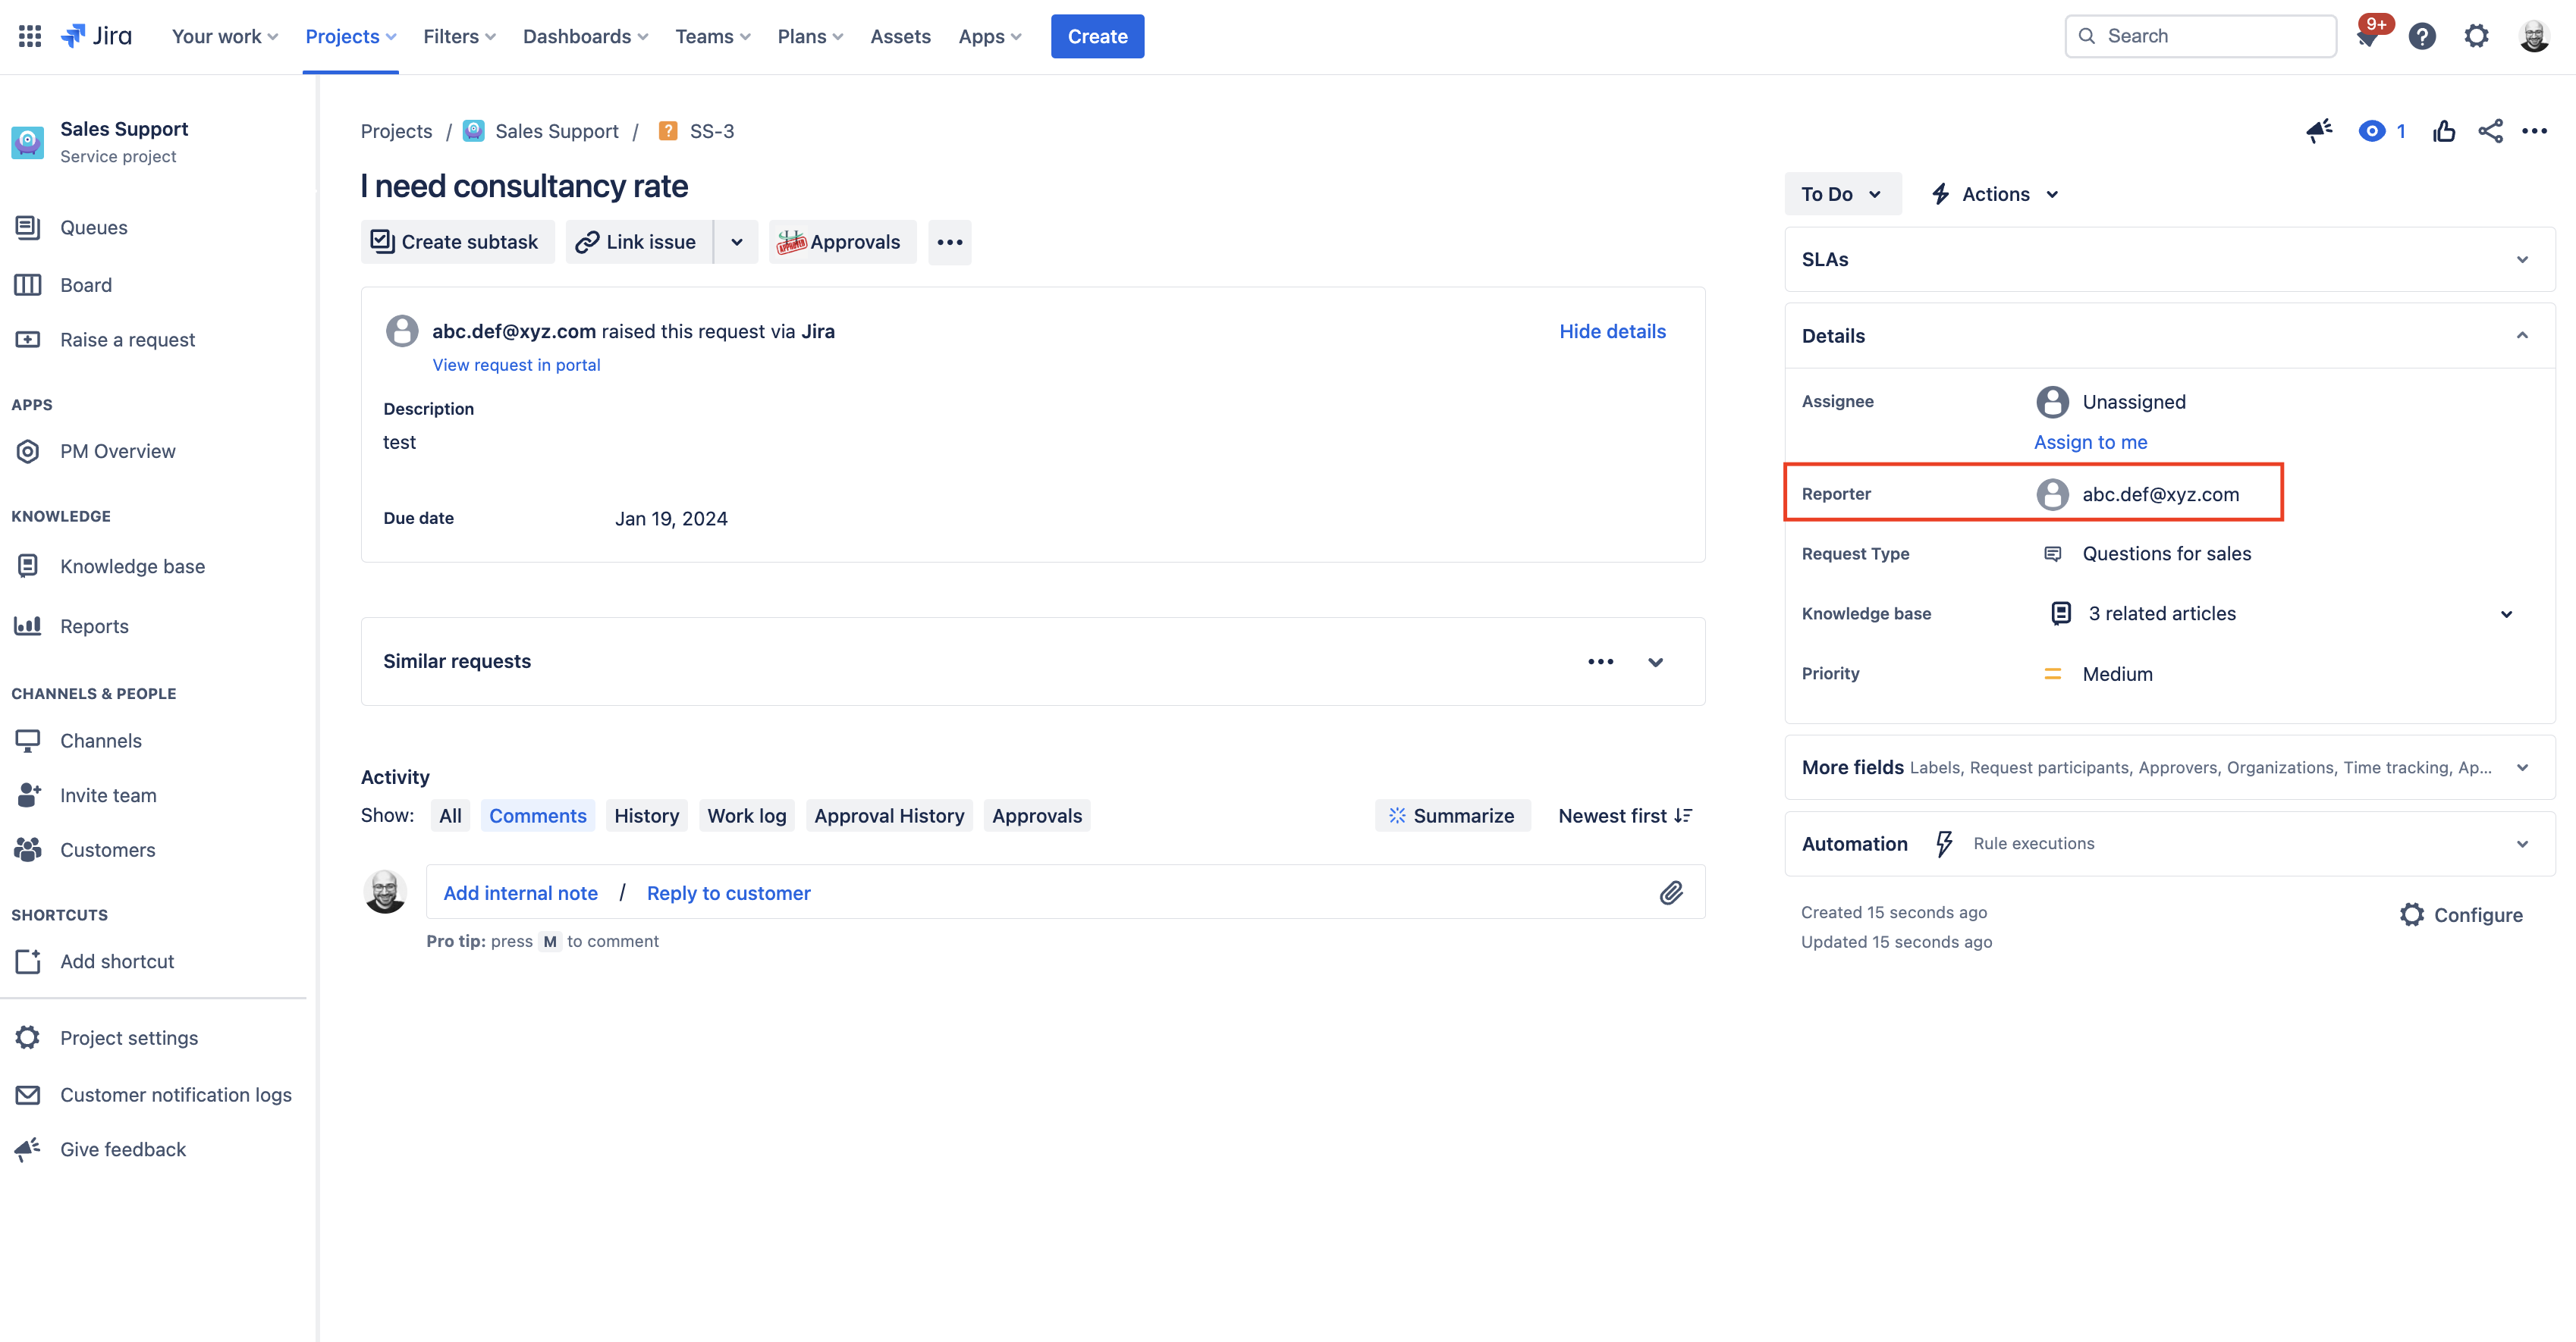Open the Actions dropdown
The height and width of the screenshot is (1342, 2576).
[1995, 194]
